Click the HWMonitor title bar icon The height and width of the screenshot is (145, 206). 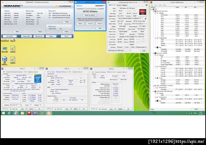tap(151, 2)
